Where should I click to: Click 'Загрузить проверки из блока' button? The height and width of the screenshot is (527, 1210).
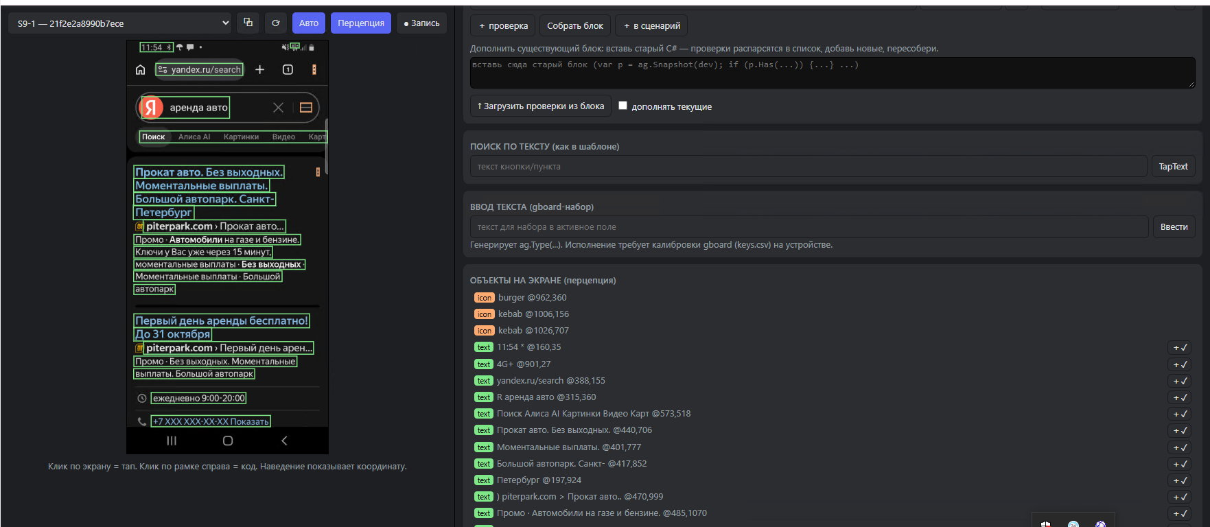click(541, 106)
